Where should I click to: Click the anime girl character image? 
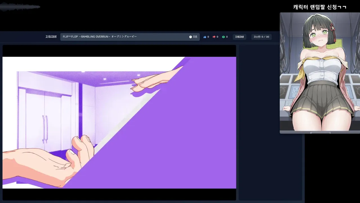pos(320,73)
